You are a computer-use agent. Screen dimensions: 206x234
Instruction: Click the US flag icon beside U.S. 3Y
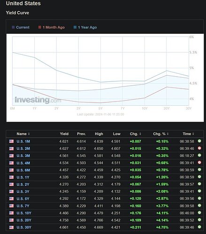coord(11,191)
